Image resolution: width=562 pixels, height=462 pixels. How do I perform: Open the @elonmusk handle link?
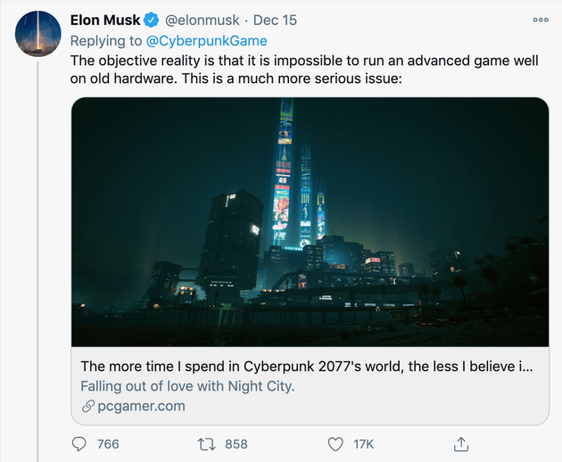tap(204, 21)
